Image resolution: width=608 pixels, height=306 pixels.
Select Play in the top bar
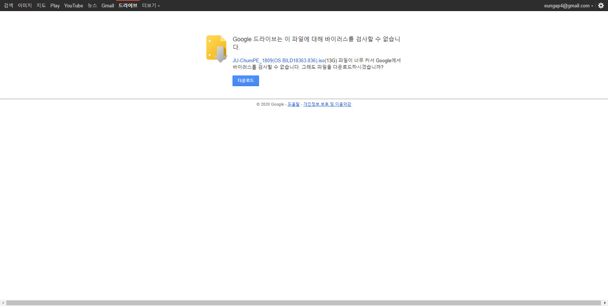(x=55, y=6)
